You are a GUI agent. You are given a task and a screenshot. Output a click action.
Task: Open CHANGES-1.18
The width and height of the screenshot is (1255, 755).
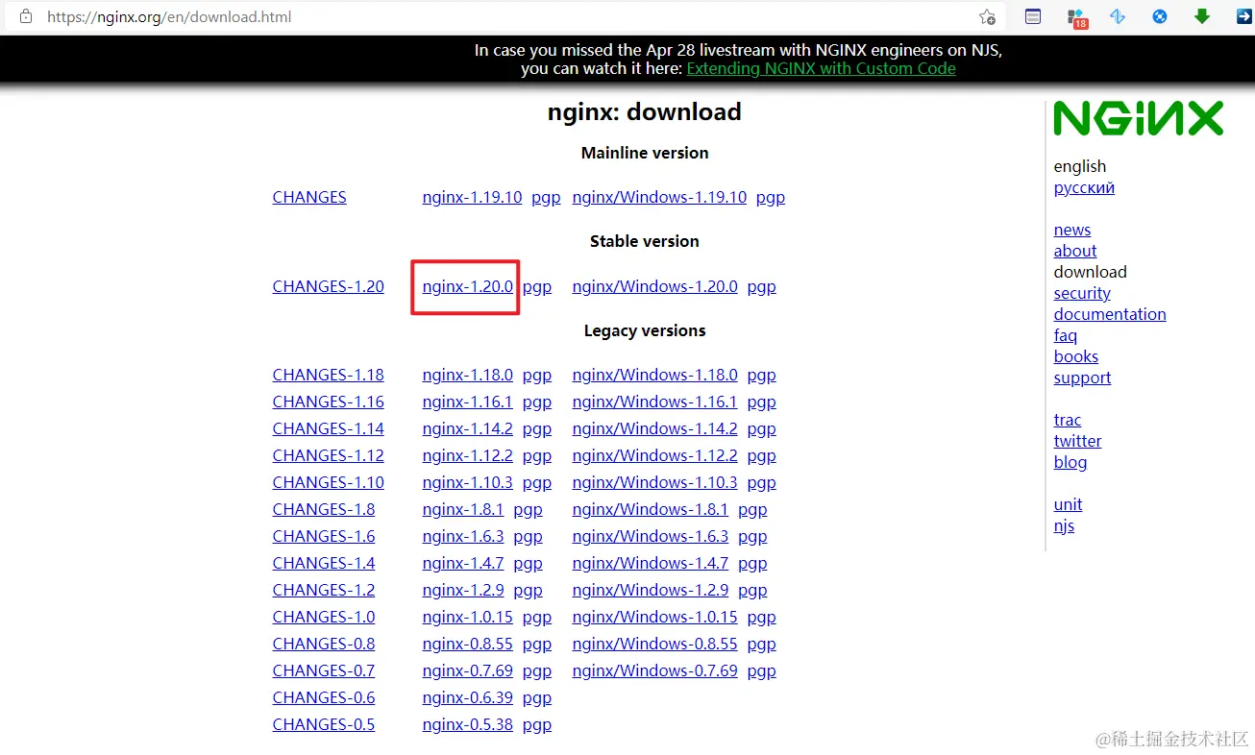(x=328, y=375)
